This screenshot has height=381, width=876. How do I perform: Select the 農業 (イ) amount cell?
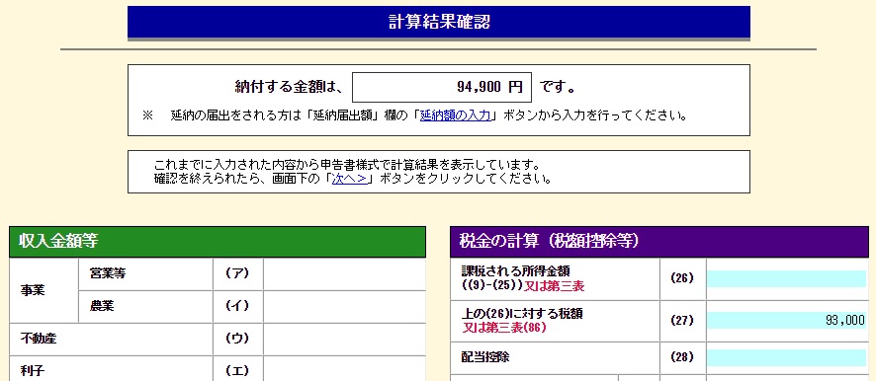344,306
